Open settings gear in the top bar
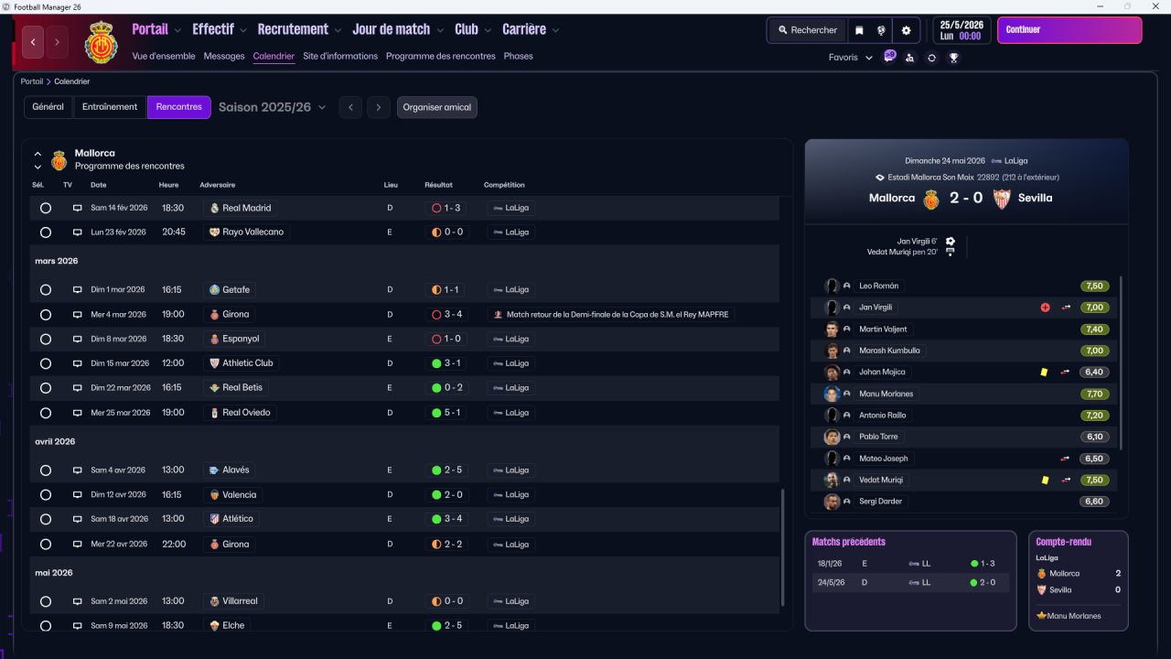Image resolution: width=1171 pixels, height=659 pixels. [907, 30]
